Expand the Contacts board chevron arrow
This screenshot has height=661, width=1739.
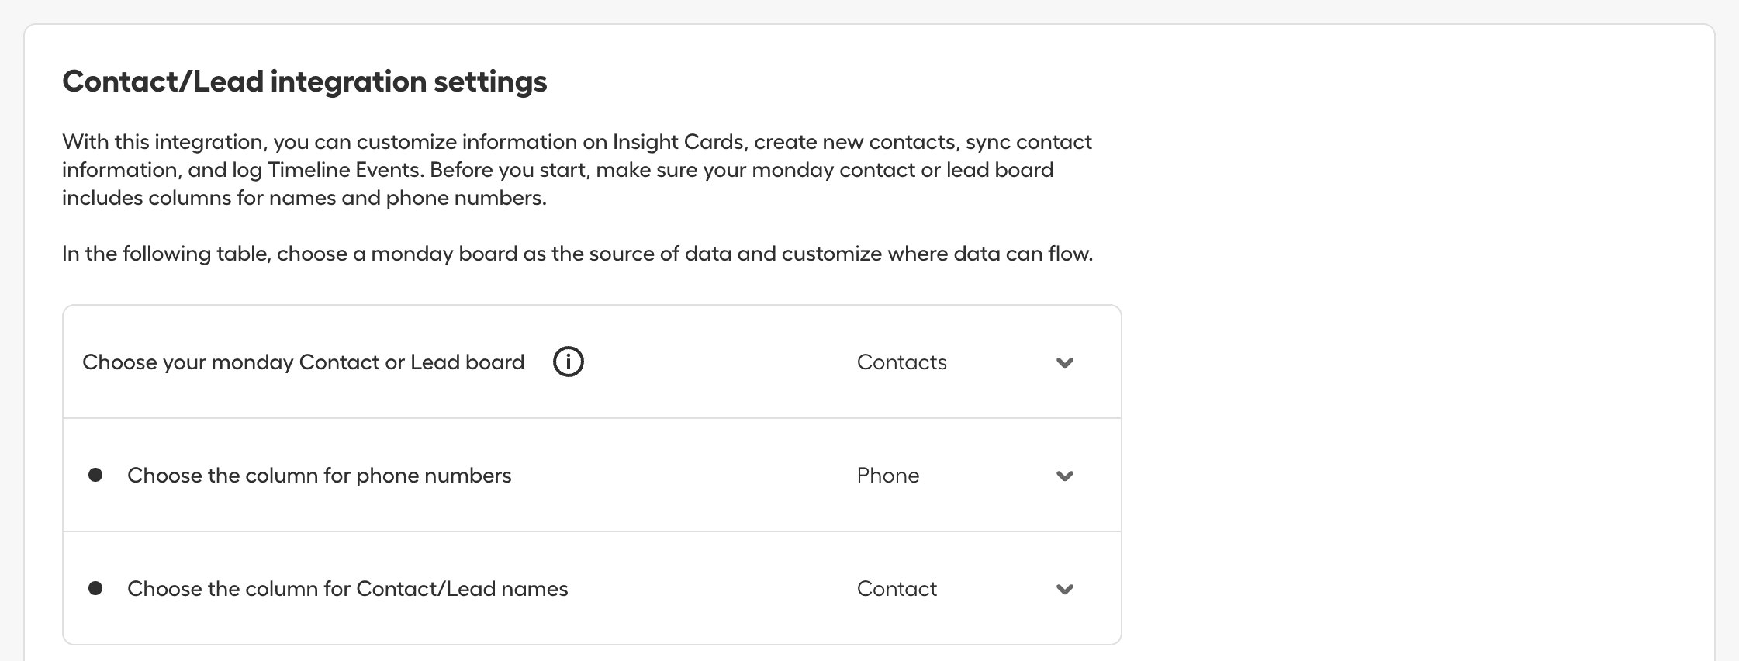1065,362
